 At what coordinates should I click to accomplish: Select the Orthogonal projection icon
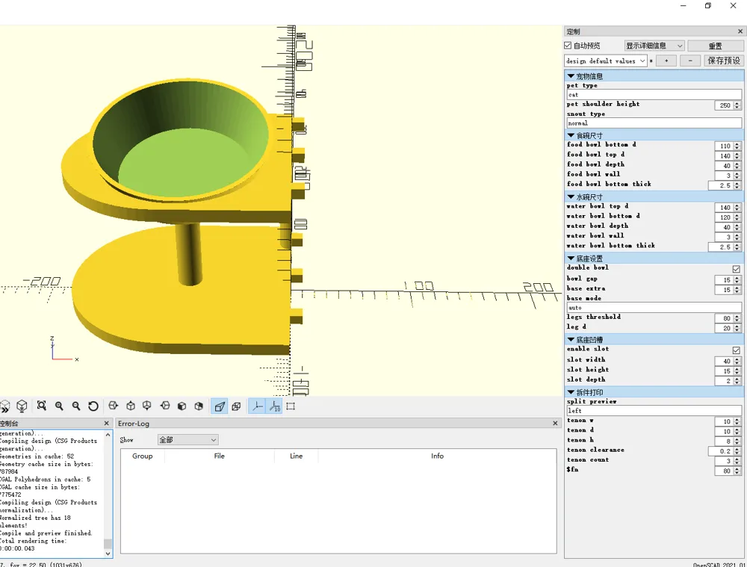[x=236, y=406]
